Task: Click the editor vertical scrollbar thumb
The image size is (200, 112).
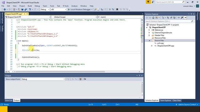Action: [x=142, y=34]
